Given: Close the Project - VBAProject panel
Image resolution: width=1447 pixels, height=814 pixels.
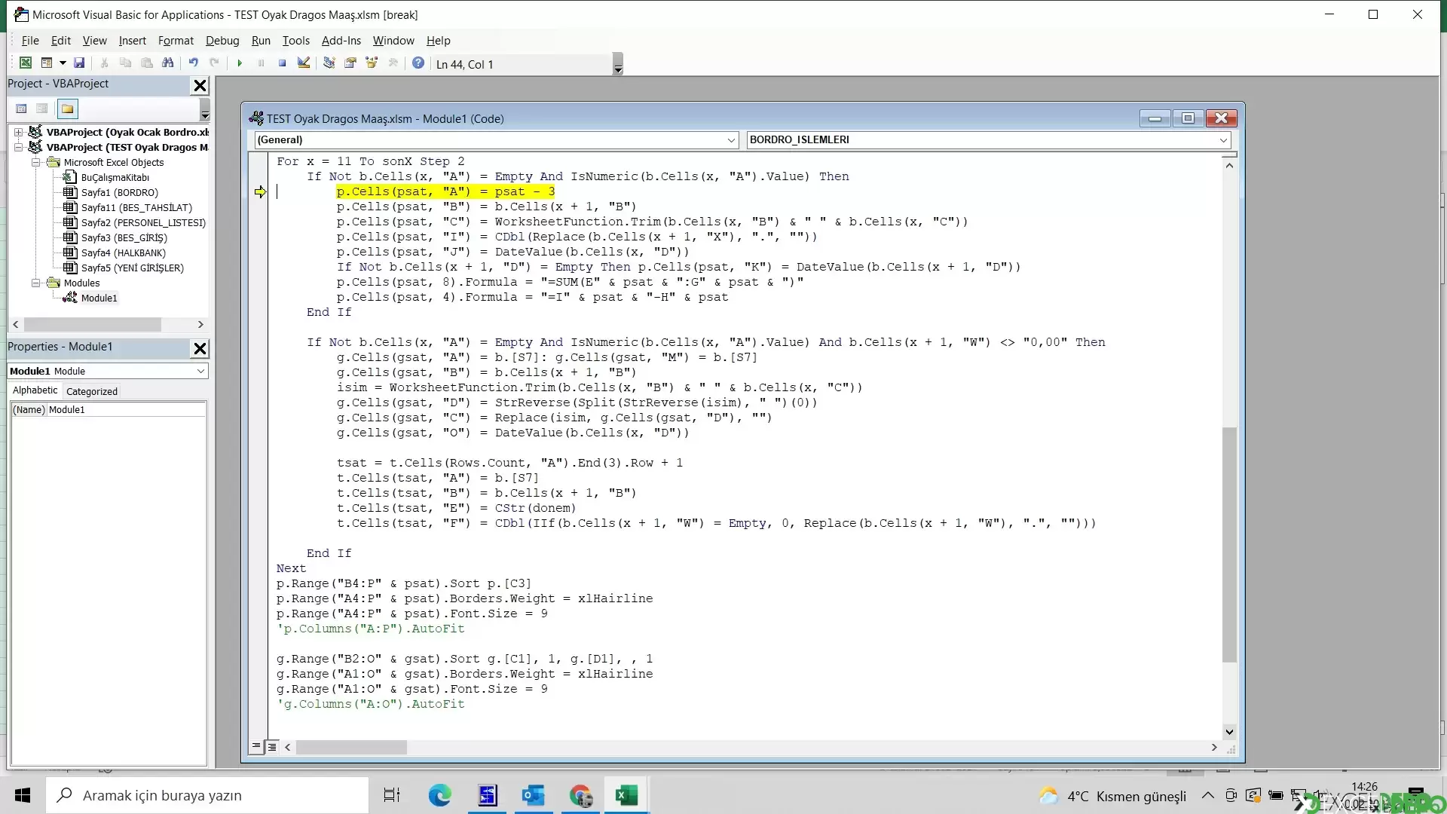Looking at the screenshot, I should point(200,85).
